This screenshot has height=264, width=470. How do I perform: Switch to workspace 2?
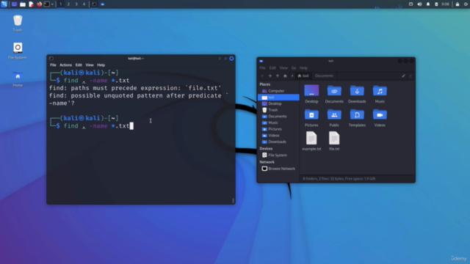[68, 4]
